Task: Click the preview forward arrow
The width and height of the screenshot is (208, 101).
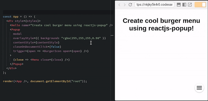Action: (x=125, y=5)
